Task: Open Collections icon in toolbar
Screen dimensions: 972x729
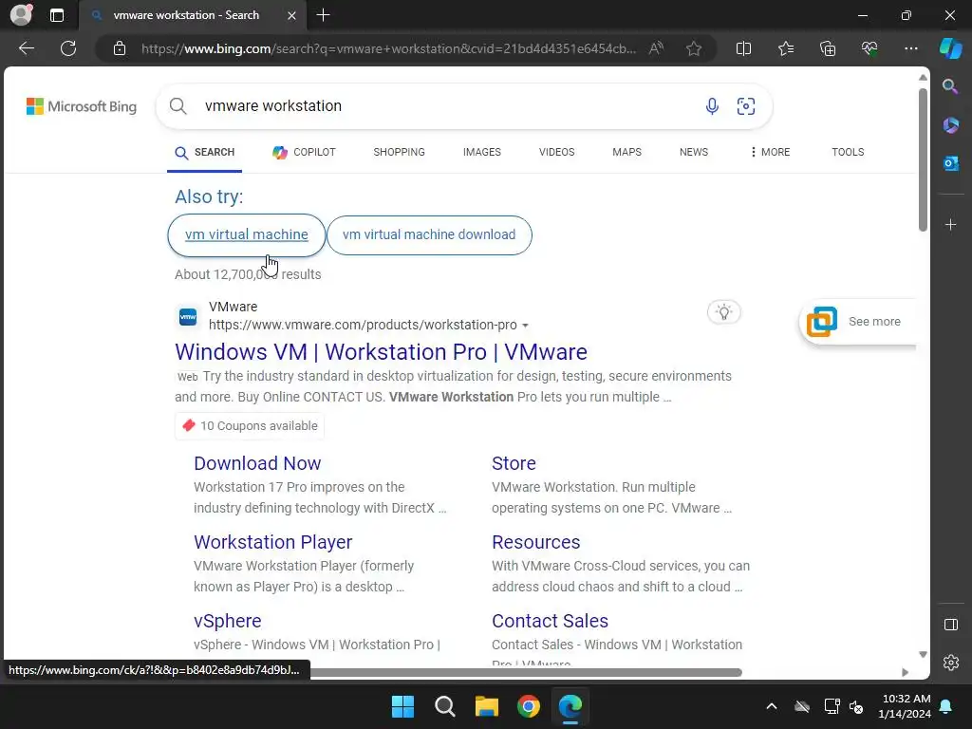Action: click(x=828, y=48)
